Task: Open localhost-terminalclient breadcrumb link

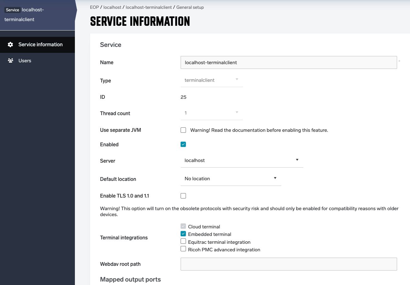Action: pyautogui.click(x=149, y=7)
